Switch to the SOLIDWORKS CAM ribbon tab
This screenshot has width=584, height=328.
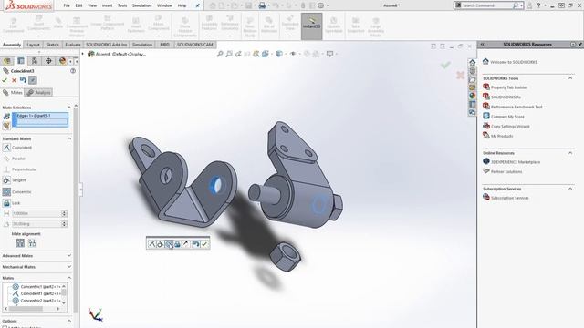pos(194,45)
